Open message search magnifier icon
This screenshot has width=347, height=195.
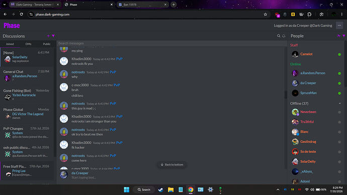click(279, 36)
